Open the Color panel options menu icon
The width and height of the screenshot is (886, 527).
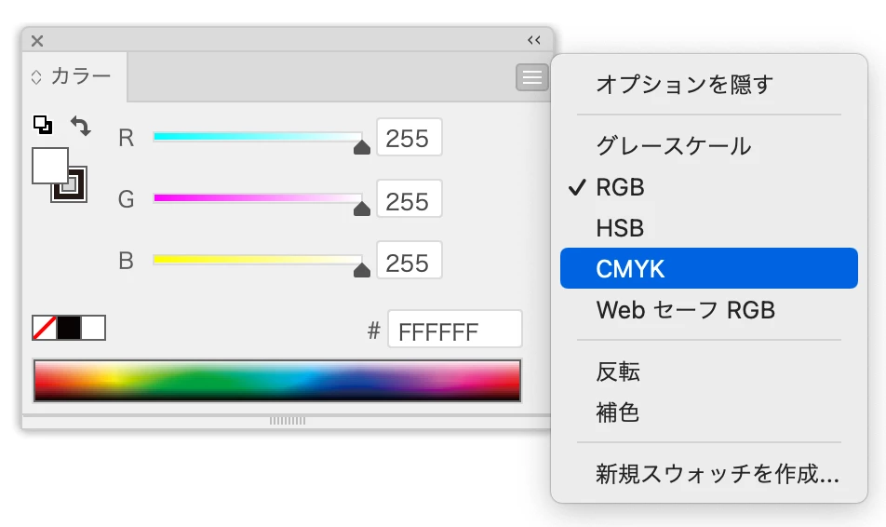(x=531, y=77)
